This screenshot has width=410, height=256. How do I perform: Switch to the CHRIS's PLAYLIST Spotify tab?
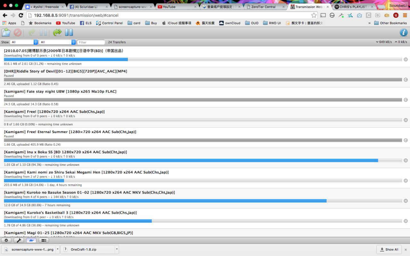354,7
